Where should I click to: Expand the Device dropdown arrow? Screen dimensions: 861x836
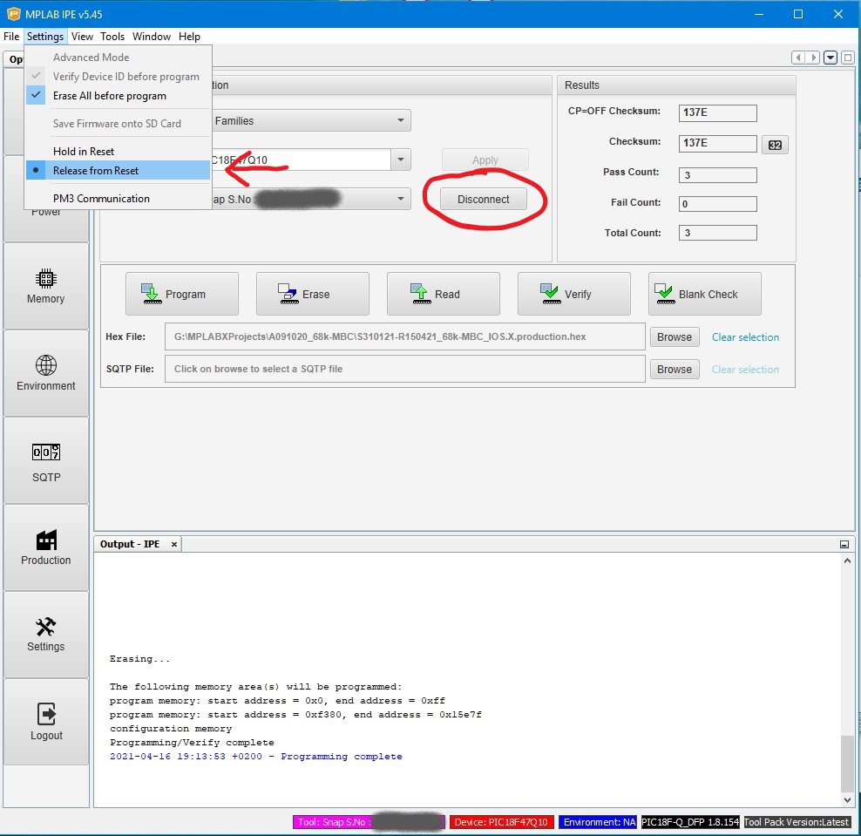click(401, 160)
